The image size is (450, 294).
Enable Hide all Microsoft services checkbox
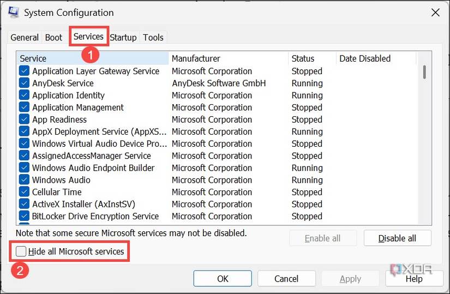pos(21,251)
